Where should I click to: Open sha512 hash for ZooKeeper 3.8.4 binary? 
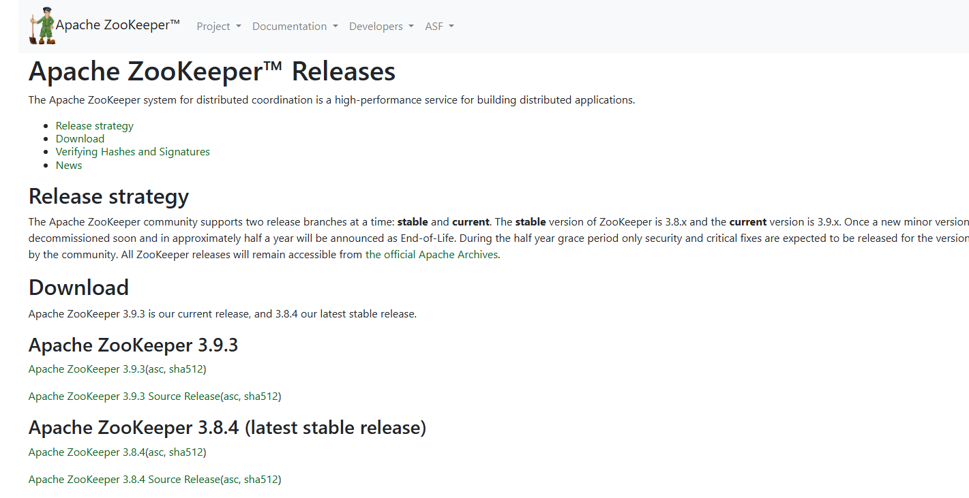(186, 452)
